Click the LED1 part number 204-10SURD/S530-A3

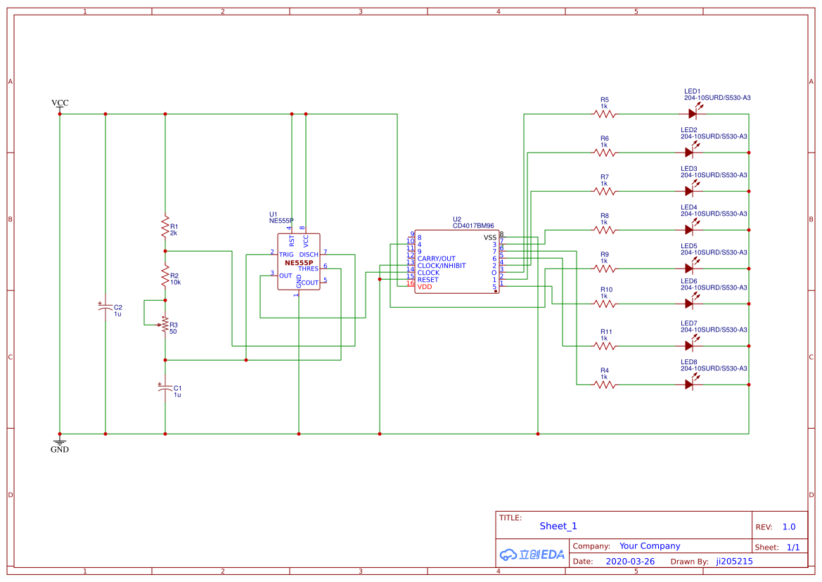tap(717, 98)
